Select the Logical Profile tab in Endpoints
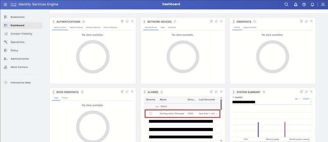 pyautogui.click(x=250, y=27)
